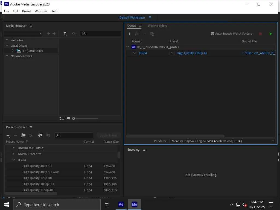Open the H.264 format dropdown arrow in queue
The width and height of the screenshot is (280, 210).
(x=134, y=53)
